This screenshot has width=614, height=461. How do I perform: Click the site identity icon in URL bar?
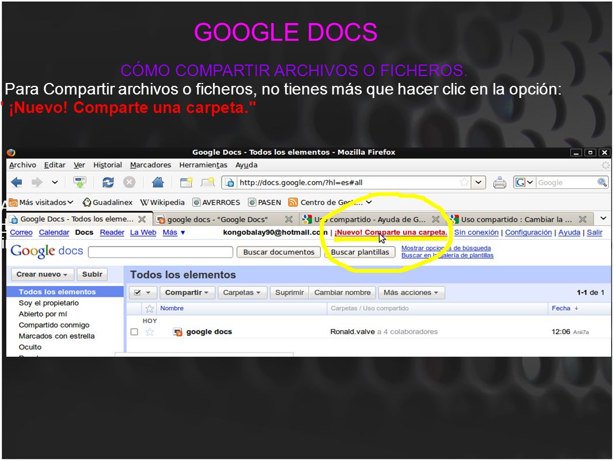pyautogui.click(x=230, y=183)
